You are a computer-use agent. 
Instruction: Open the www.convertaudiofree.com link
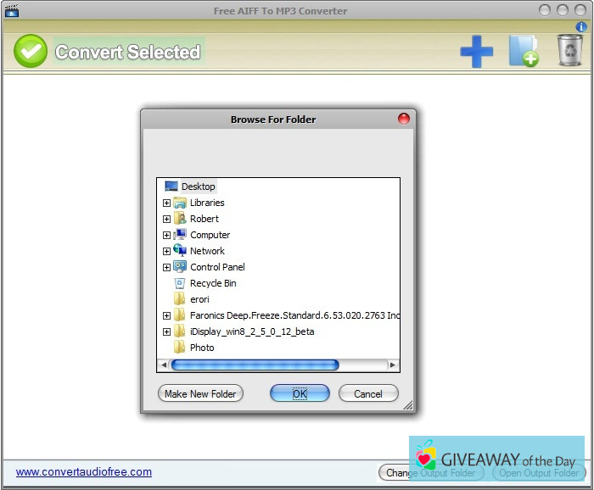(x=84, y=472)
